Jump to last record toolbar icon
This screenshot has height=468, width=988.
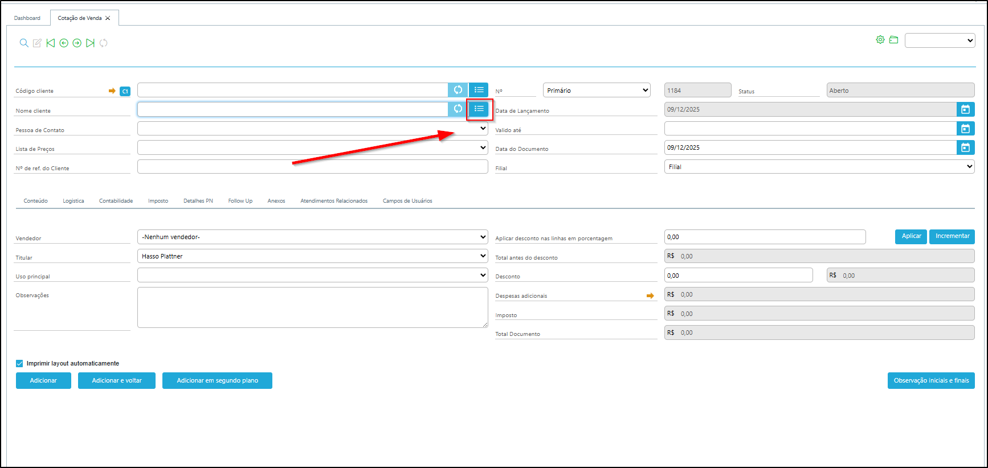tap(90, 43)
